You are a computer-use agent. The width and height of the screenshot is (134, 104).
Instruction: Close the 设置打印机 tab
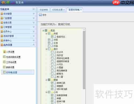(x=81, y=10)
